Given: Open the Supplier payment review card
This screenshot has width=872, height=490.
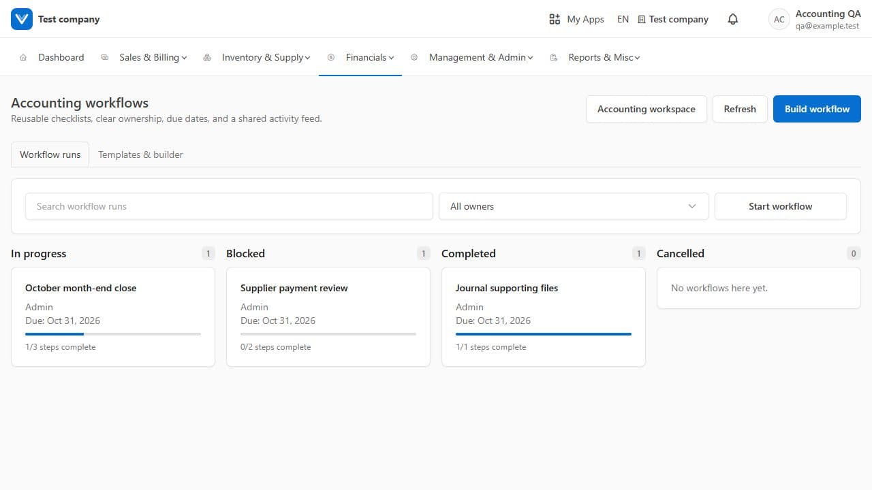Looking at the screenshot, I should (328, 316).
